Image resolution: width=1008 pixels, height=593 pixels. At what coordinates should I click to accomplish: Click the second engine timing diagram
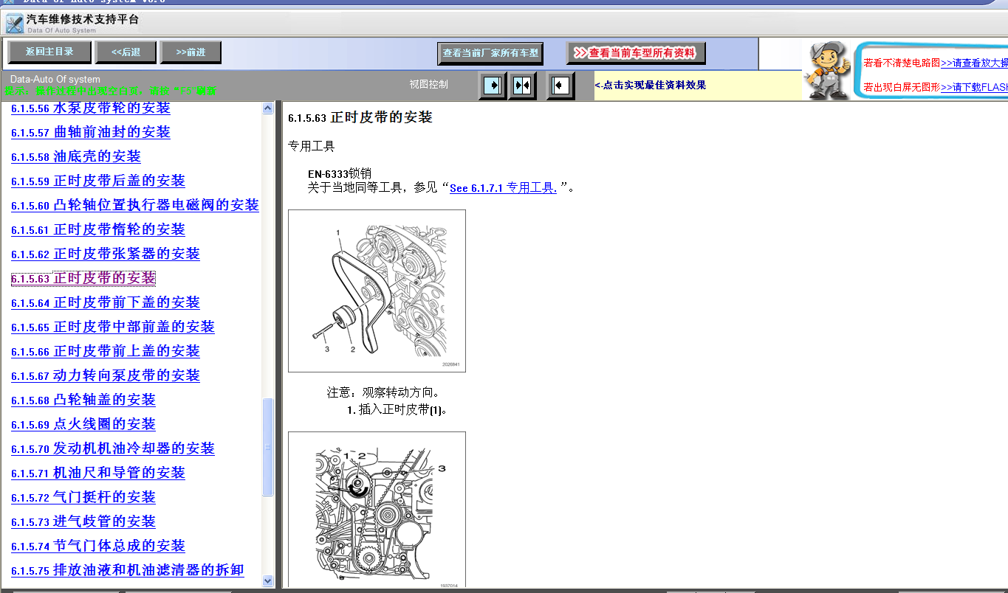pyautogui.click(x=377, y=510)
